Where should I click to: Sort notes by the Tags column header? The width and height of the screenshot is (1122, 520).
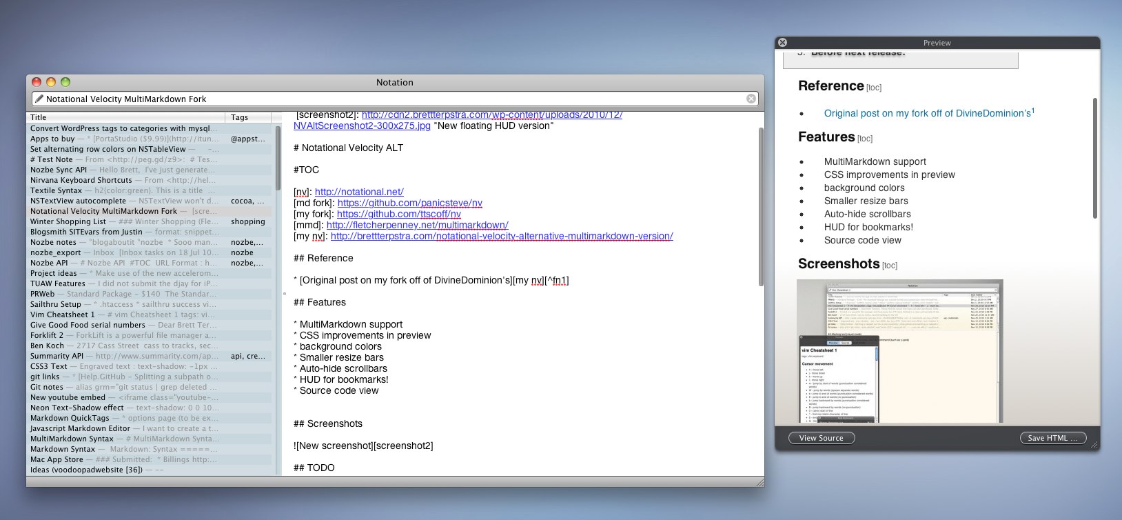coord(248,117)
